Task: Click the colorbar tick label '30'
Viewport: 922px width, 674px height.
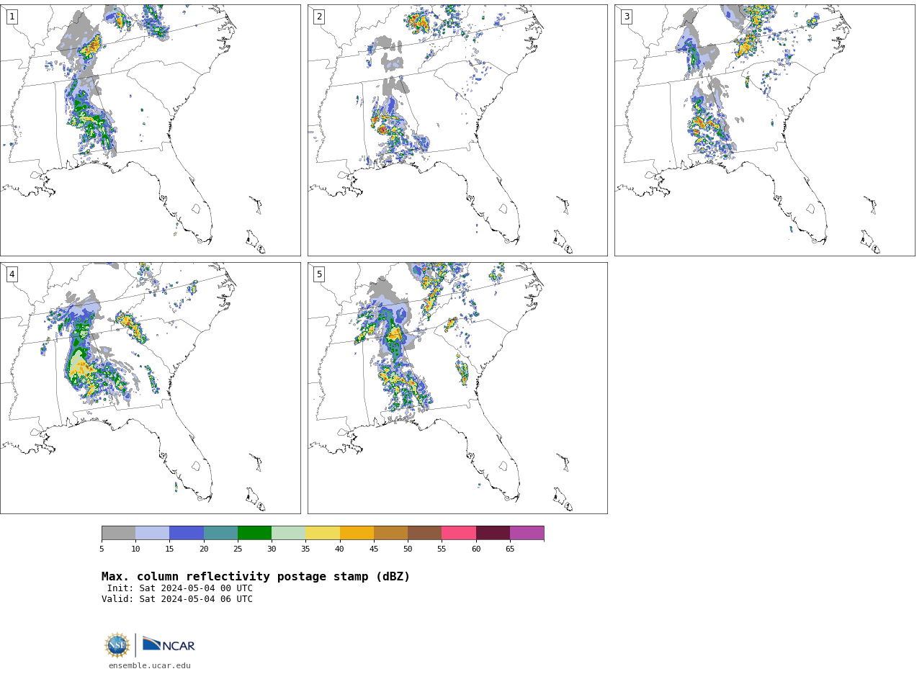Action: coord(272,549)
